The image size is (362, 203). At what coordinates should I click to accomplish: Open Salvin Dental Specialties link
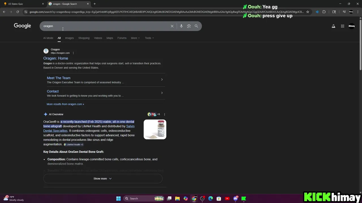click(89, 129)
